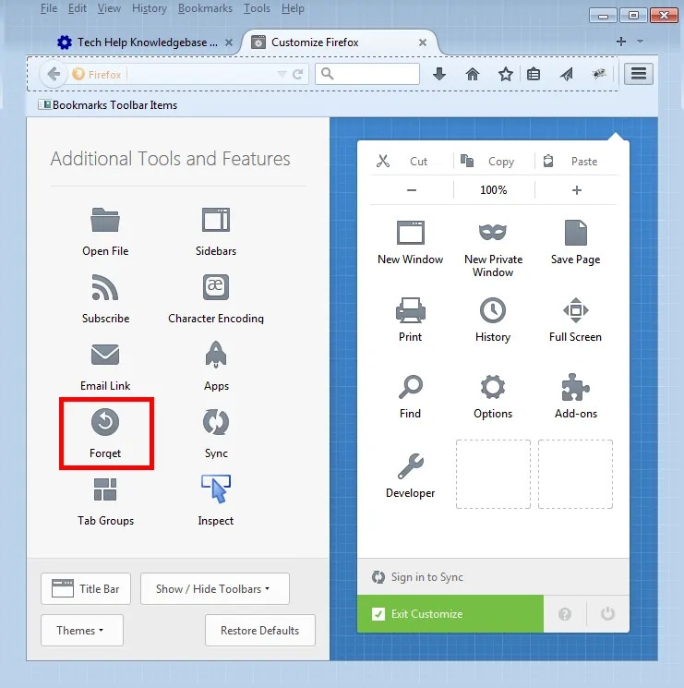Click the Open File folder icon

[105, 220]
